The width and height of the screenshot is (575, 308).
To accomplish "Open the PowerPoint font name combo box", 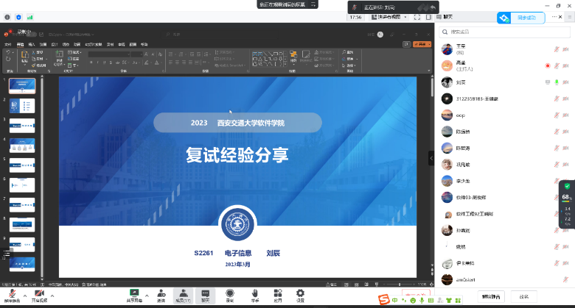I will pyautogui.click(x=109, y=54).
